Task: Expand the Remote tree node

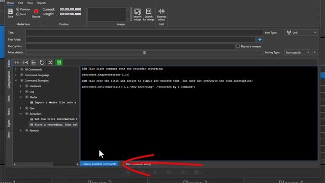Action: pos(21,130)
